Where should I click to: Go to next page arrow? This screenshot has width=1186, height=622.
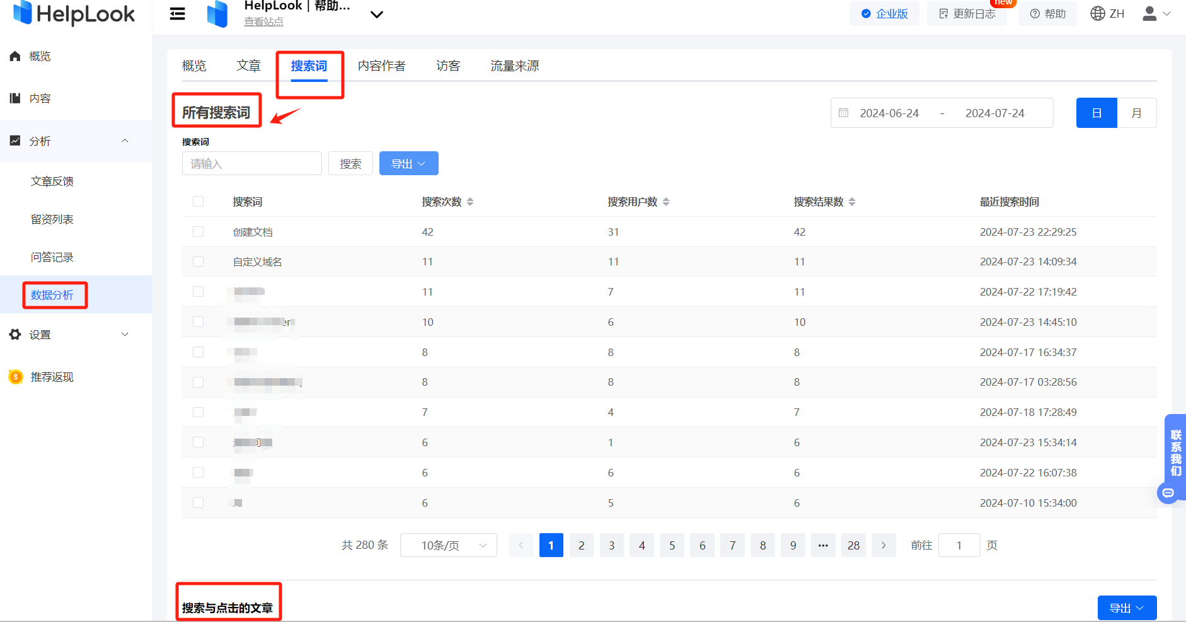[884, 545]
